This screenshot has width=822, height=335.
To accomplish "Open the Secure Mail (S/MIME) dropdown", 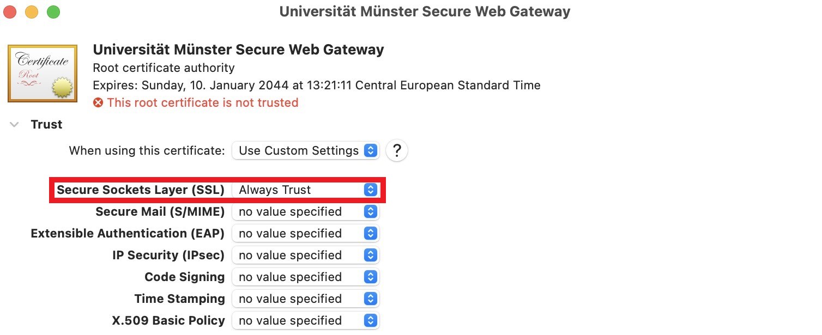I will point(305,212).
